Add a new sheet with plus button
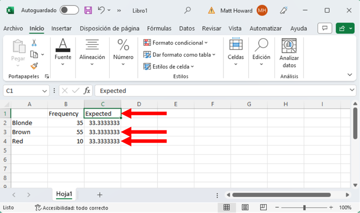The image size is (360, 213). (100, 195)
